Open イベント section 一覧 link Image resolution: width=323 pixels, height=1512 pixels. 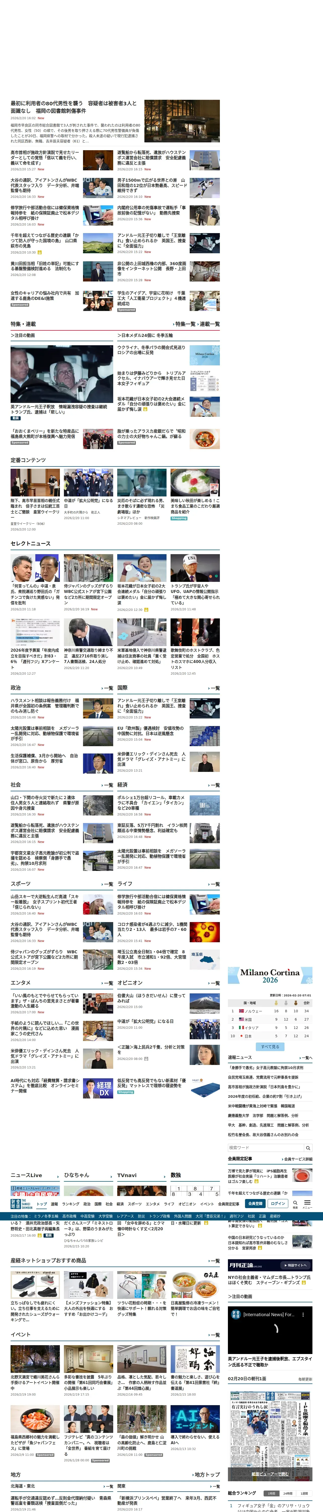tap(214, 1335)
